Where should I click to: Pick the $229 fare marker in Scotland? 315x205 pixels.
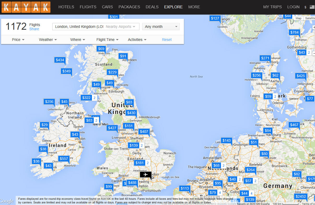(112, 72)
